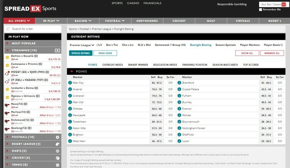The image size is (290, 168).
Task: Select the Relegation Index tab
Action: coord(165,65)
